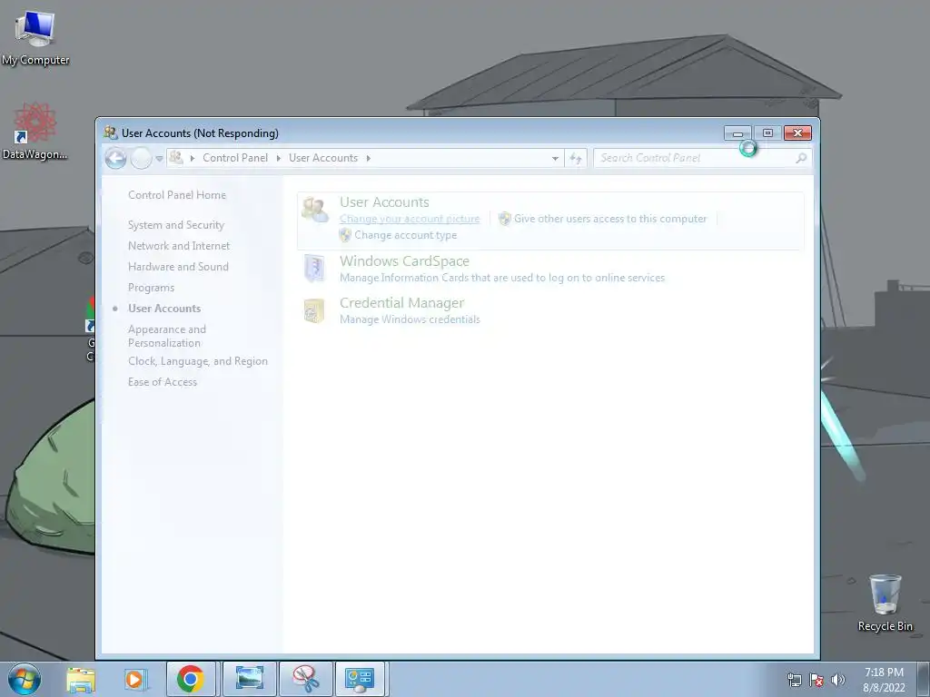Click the Control Panel breadcrumb
930x697 pixels.
pyautogui.click(x=235, y=158)
